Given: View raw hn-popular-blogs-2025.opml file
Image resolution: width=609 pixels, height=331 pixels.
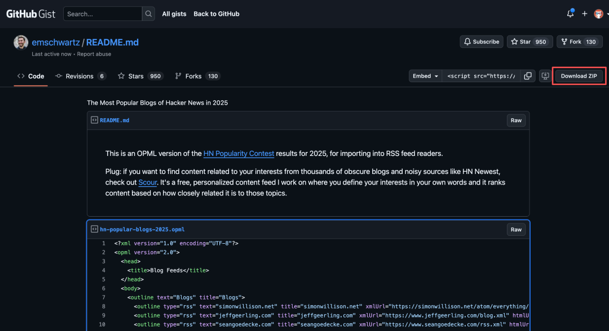Looking at the screenshot, I should (516, 229).
